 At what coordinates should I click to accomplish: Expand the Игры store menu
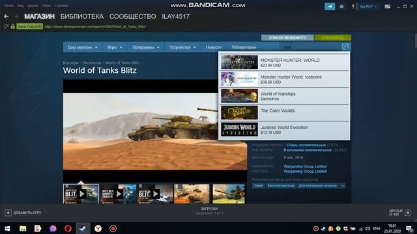pos(115,47)
